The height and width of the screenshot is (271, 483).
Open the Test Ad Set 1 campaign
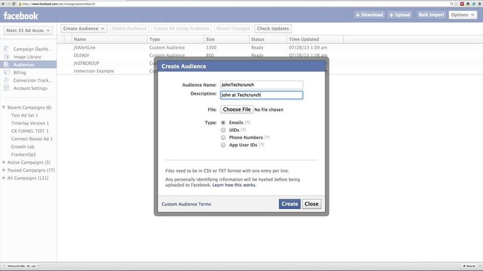pos(24,115)
